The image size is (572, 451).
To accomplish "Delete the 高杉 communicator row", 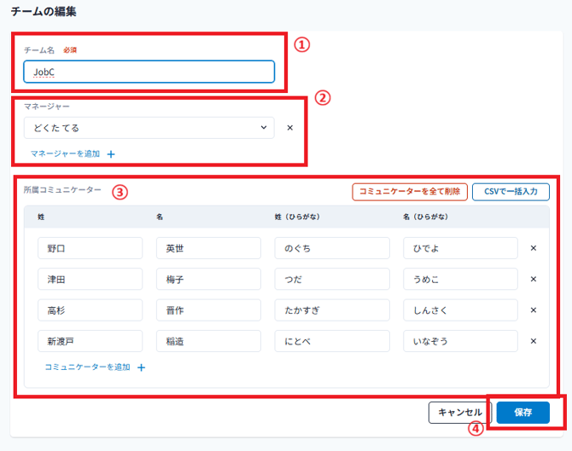I will [x=534, y=310].
